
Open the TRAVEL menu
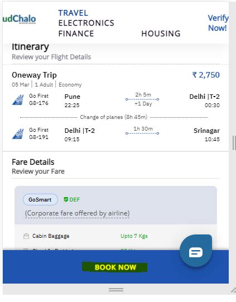click(73, 13)
